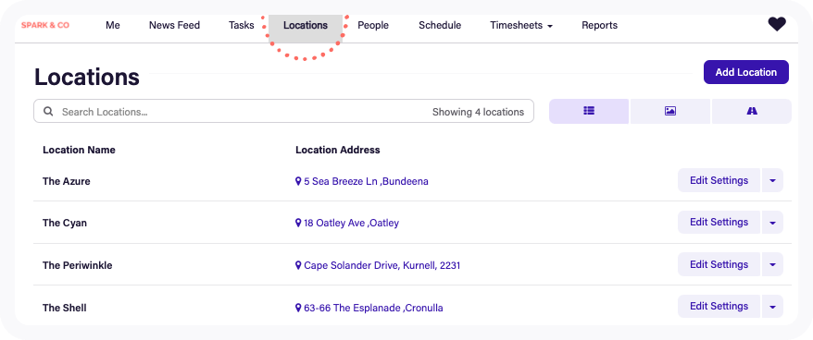Click map pin beside 5 Sea Breeze Ln
Screen dimensions: 813x340
point(298,181)
